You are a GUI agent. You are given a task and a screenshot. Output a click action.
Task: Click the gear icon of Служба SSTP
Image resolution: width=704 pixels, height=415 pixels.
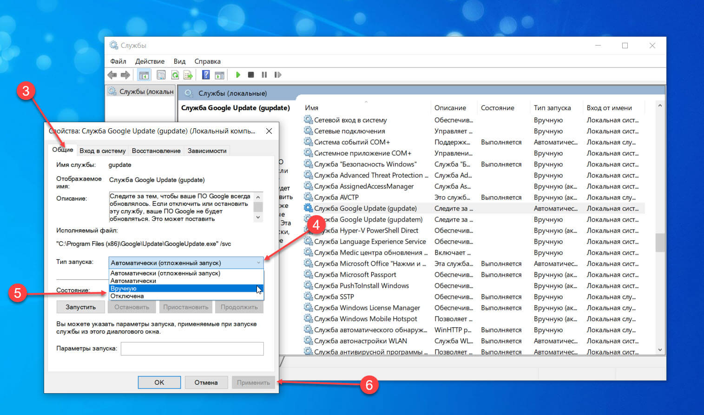pyautogui.click(x=308, y=296)
